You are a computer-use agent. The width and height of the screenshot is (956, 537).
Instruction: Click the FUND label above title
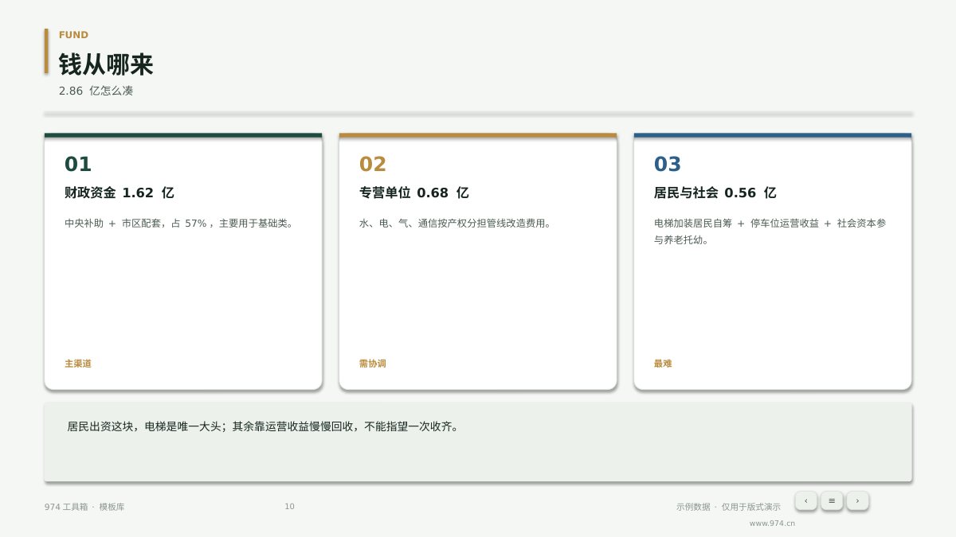[73, 35]
